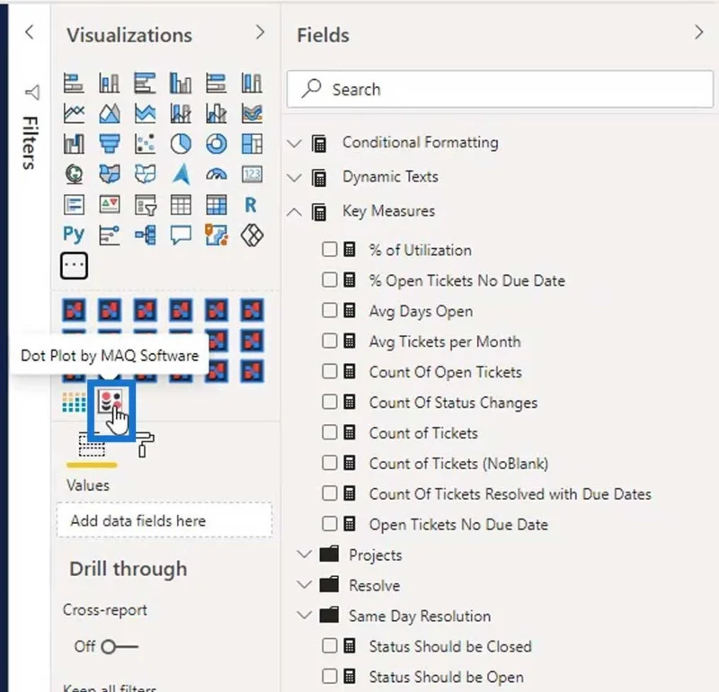This screenshot has height=692, width=719.
Task: Click the Add data fields here well
Action: [x=164, y=520]
